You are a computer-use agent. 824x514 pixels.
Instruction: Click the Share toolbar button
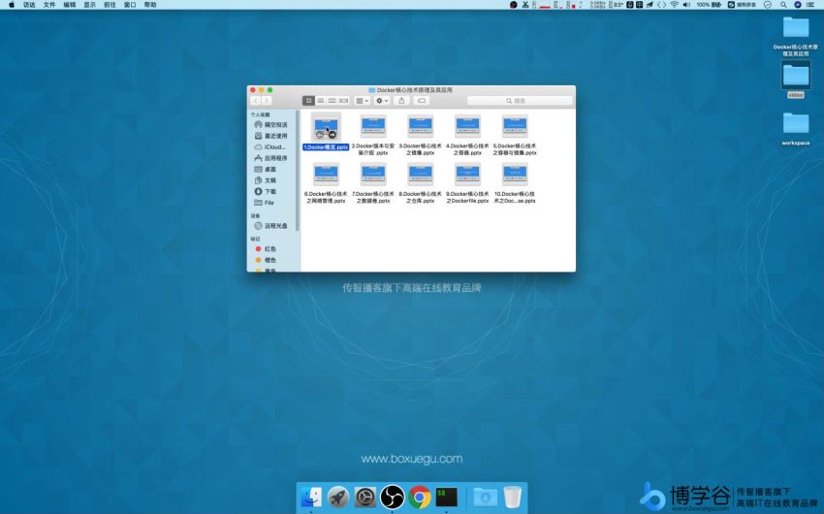click(402, 101)
